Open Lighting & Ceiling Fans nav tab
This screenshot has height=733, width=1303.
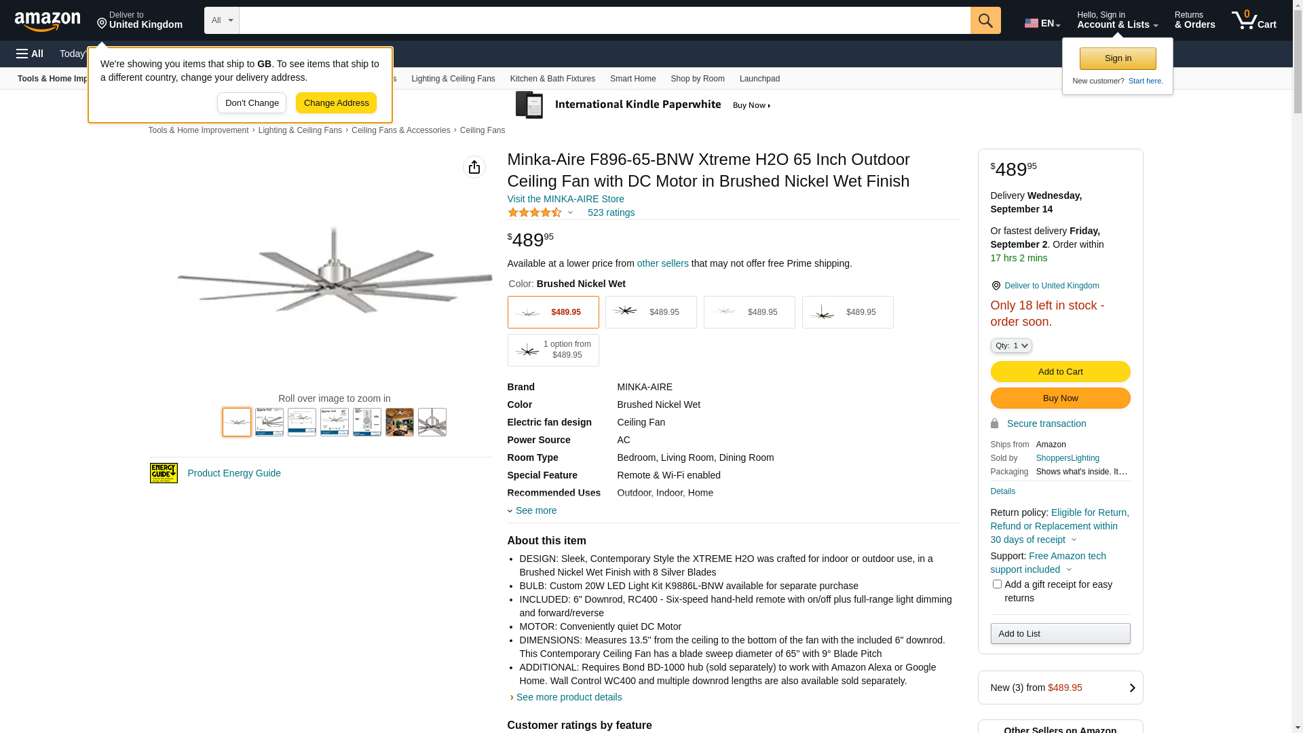tap(453, 79)
